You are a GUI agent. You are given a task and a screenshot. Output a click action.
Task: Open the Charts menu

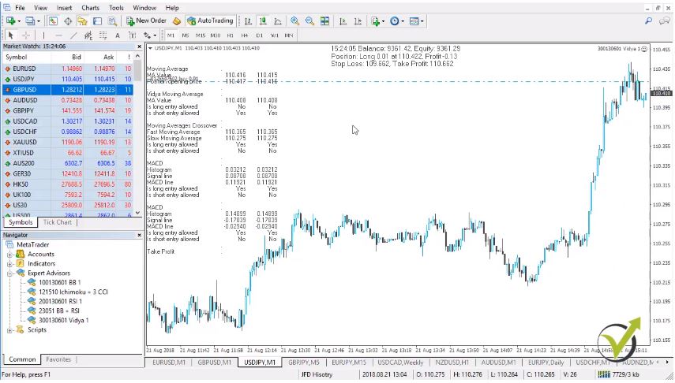[x=91, y=8]
